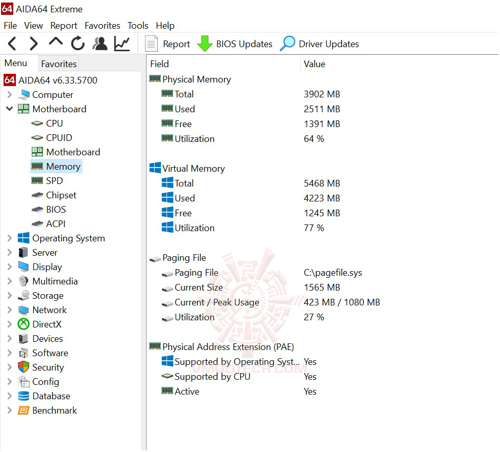The image size is (500, 452).
Task: Click the Physical Memory group header
Action: tap(196, 79)
